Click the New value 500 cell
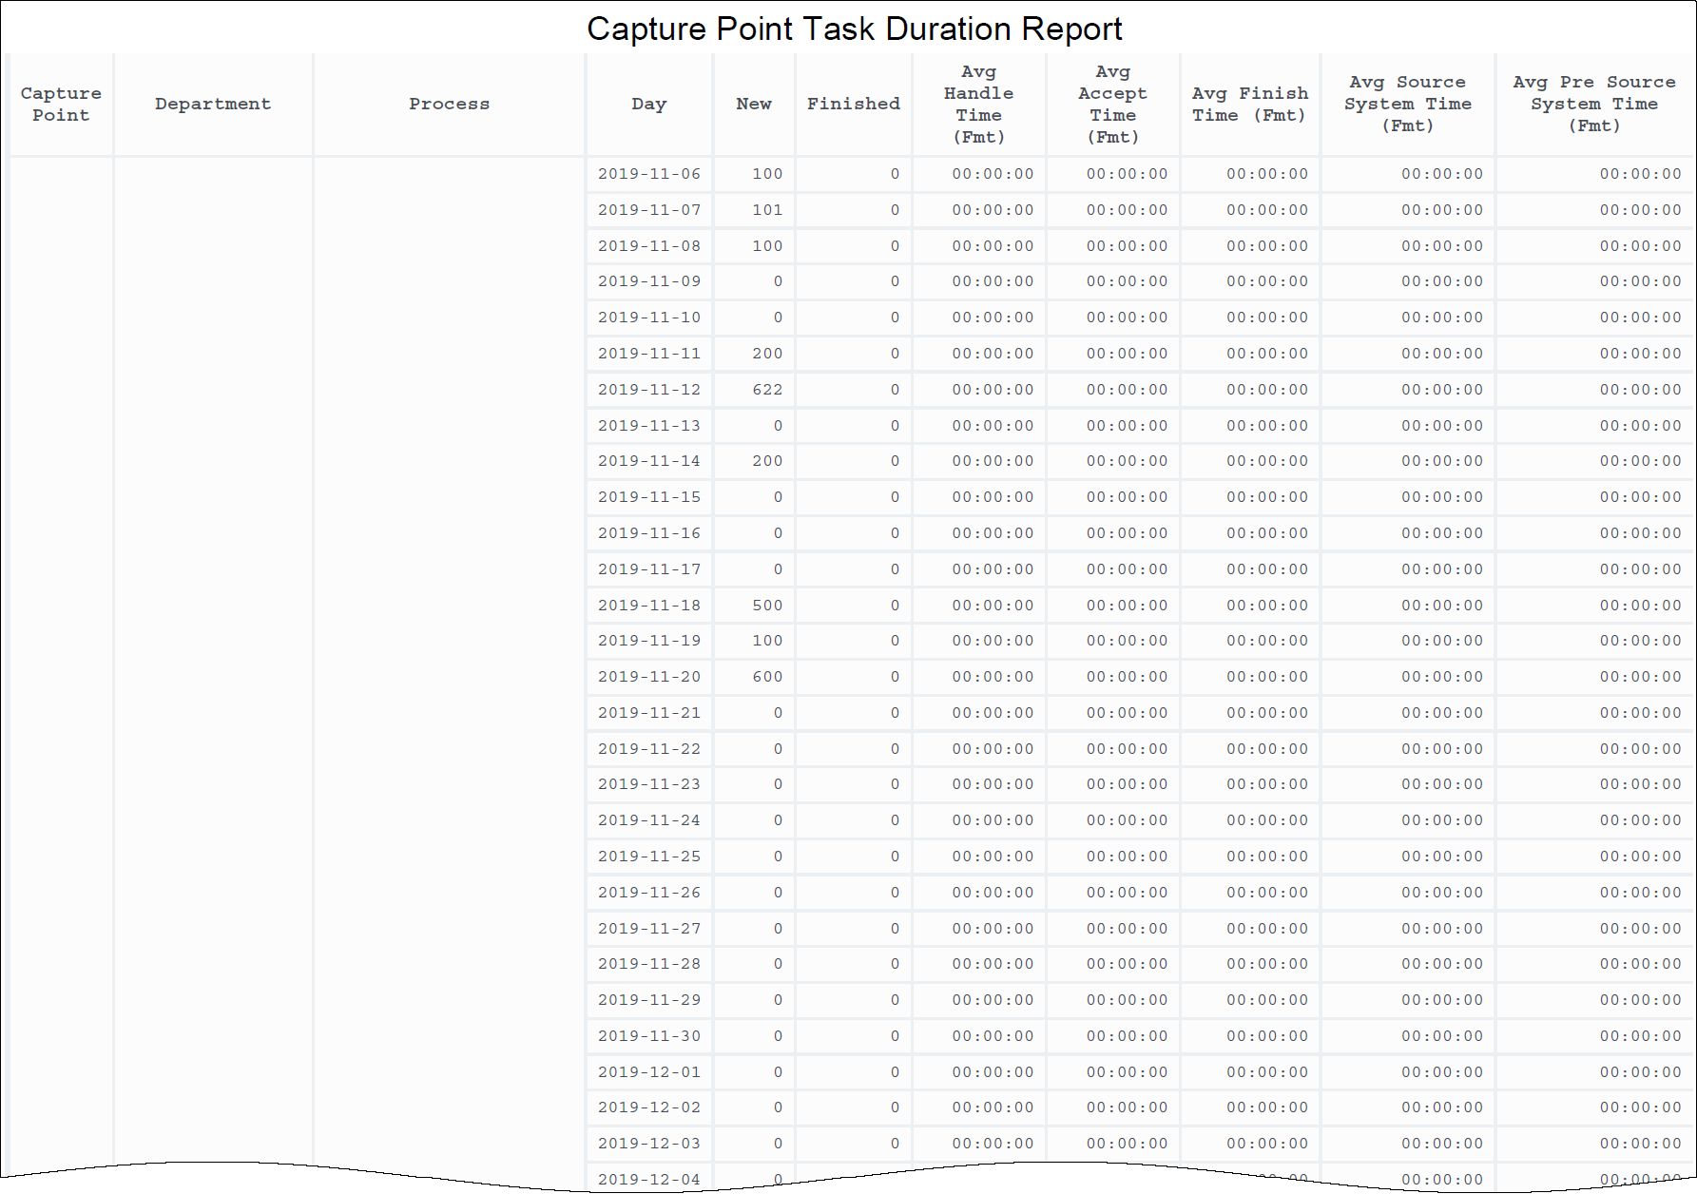Image resolution: width=1697 pixels, height=1194 pixels. pyautogui.click(x=766, y=606)
